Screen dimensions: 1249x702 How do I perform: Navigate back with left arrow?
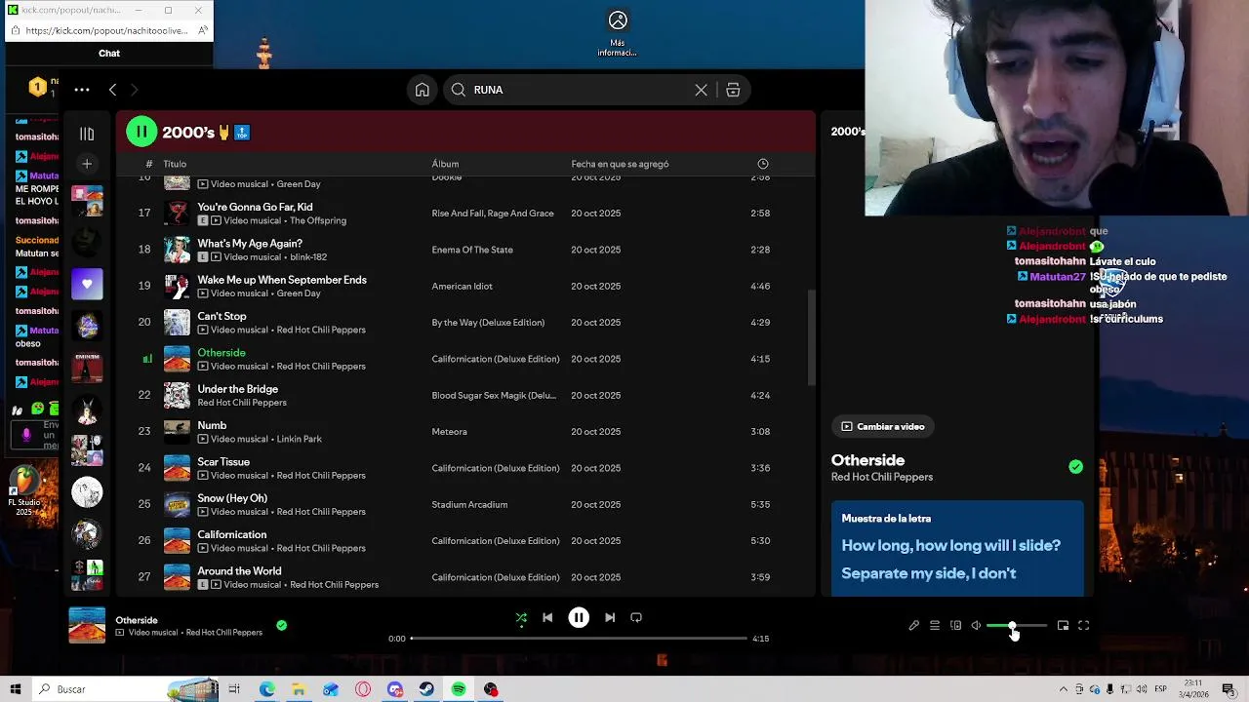pos(112,90)
